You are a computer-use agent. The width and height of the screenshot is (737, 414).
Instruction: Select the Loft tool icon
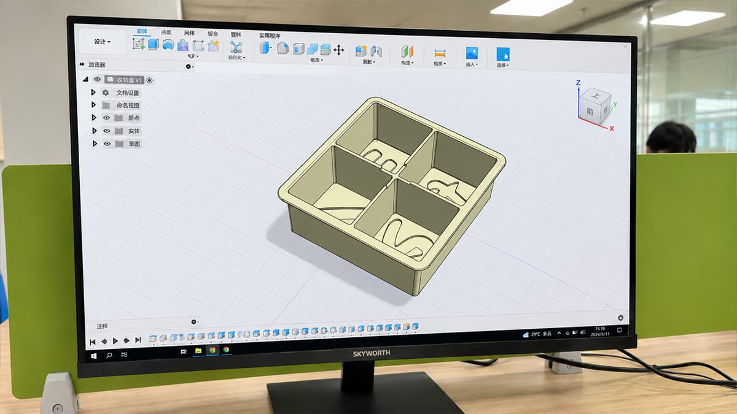click(183, 45)
